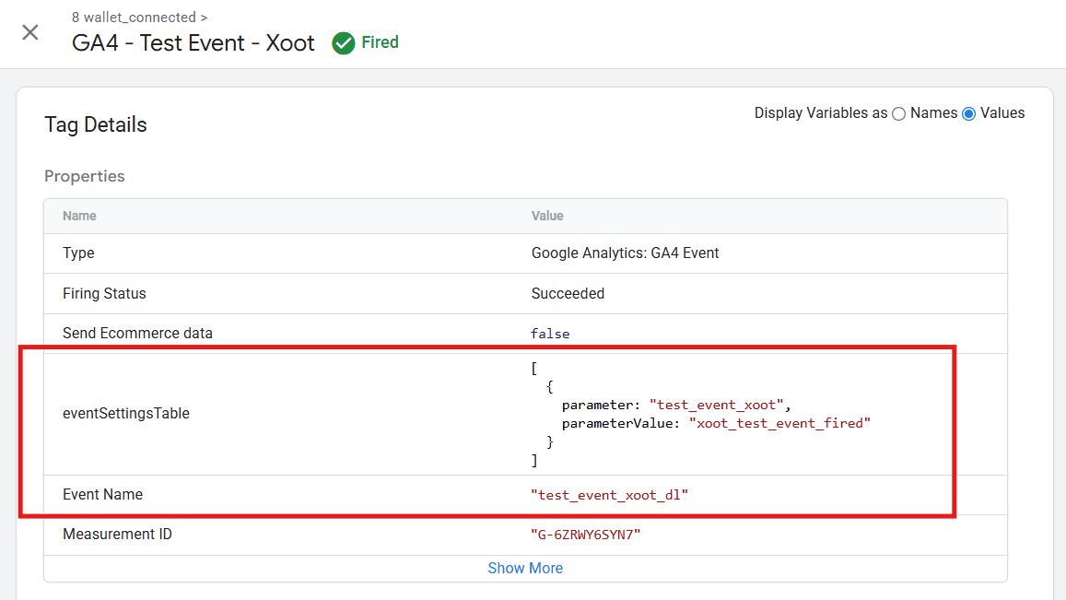Click the parameterValue xoot_test_event_fired
This screenshot has height=600, width=1066.
pyautogui.click(x=780, y=422)
